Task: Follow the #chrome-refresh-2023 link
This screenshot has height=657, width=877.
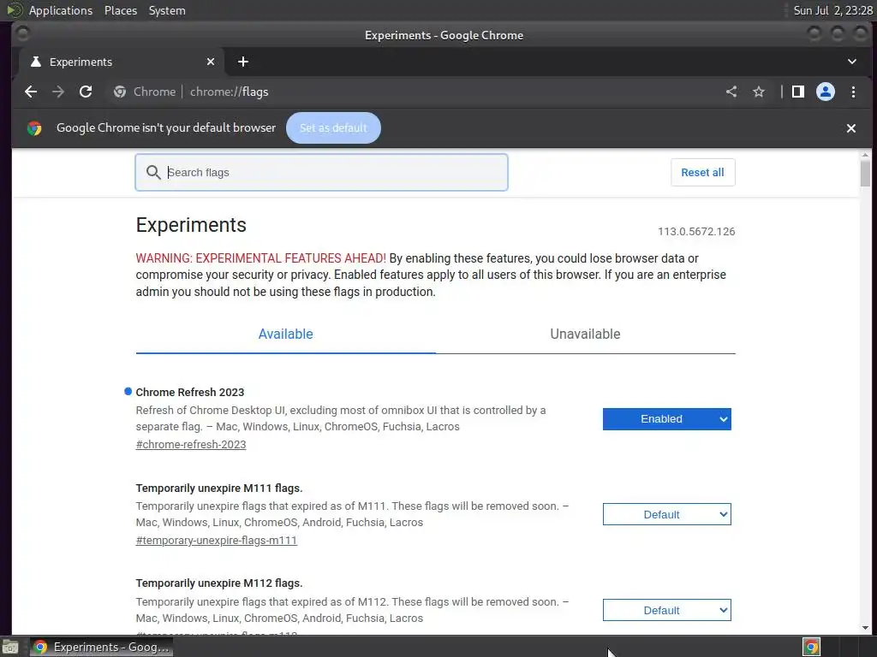Action: (191, 445)
